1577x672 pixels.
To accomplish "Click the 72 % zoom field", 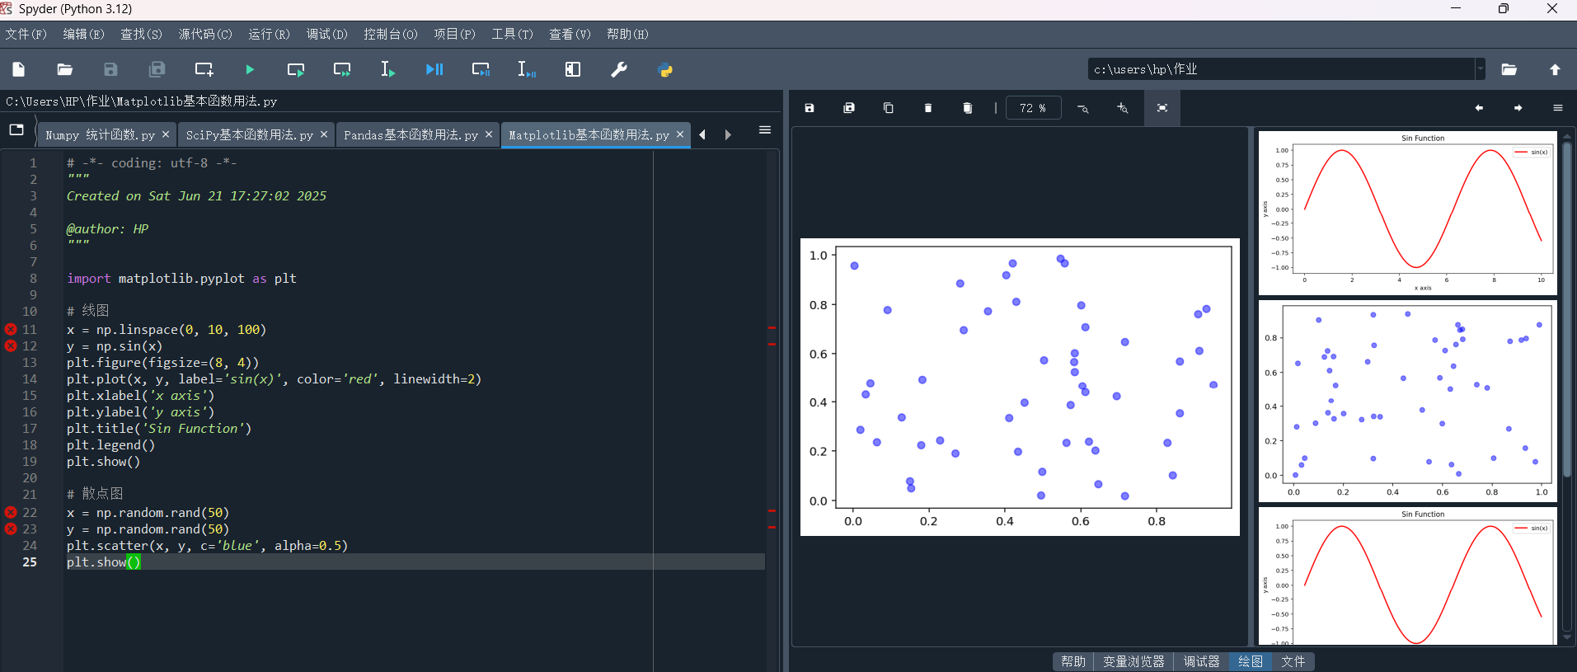I will 1033,108.
